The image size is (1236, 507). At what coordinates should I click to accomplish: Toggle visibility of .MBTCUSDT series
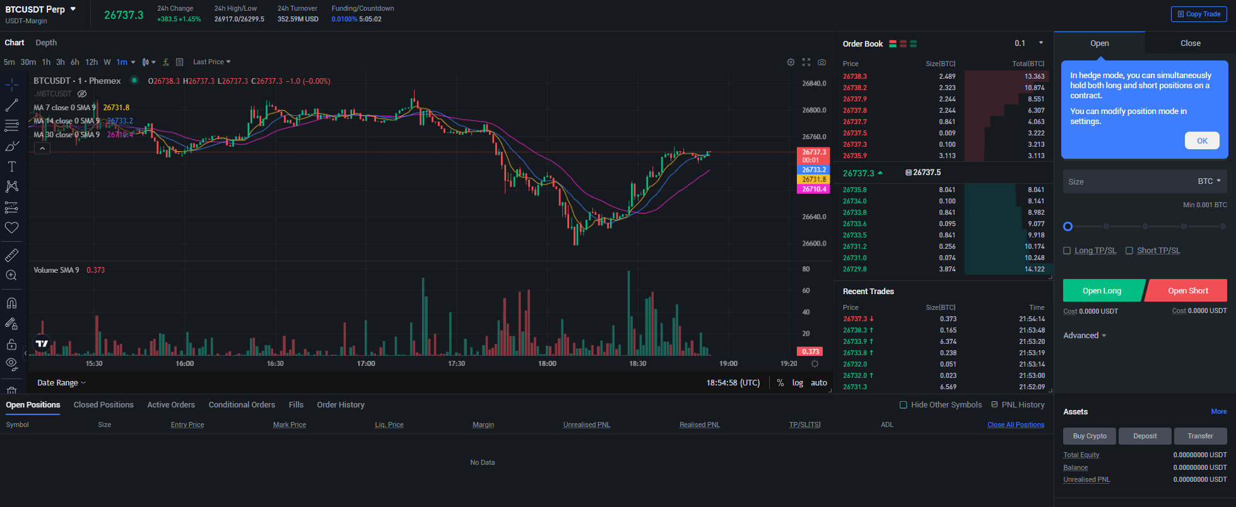tap(82, 94)
